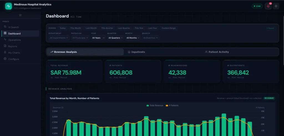
Task: Select the This Year period filter
Action: (139, 28)
